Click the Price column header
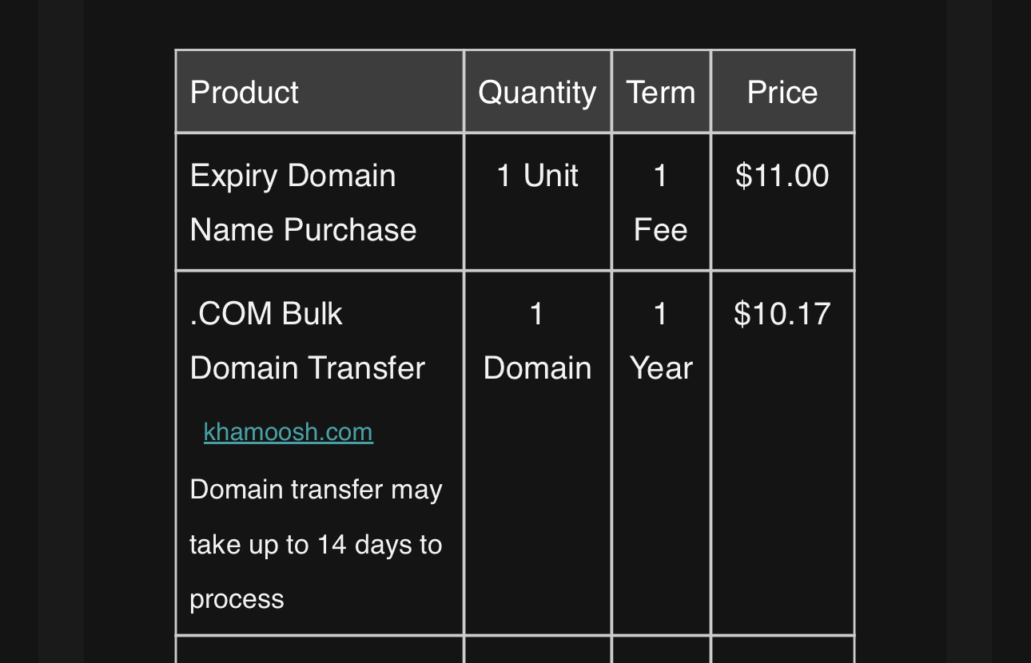Screen dimensions: 1031x663 (782, 92)
